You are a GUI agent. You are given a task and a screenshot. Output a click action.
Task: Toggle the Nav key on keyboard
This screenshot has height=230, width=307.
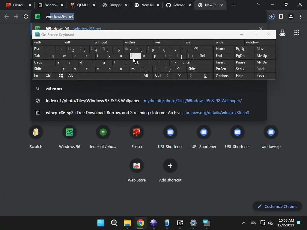coord(265,49)
